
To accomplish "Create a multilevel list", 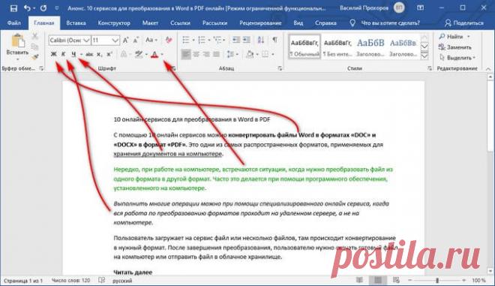I will pos(217,40).
